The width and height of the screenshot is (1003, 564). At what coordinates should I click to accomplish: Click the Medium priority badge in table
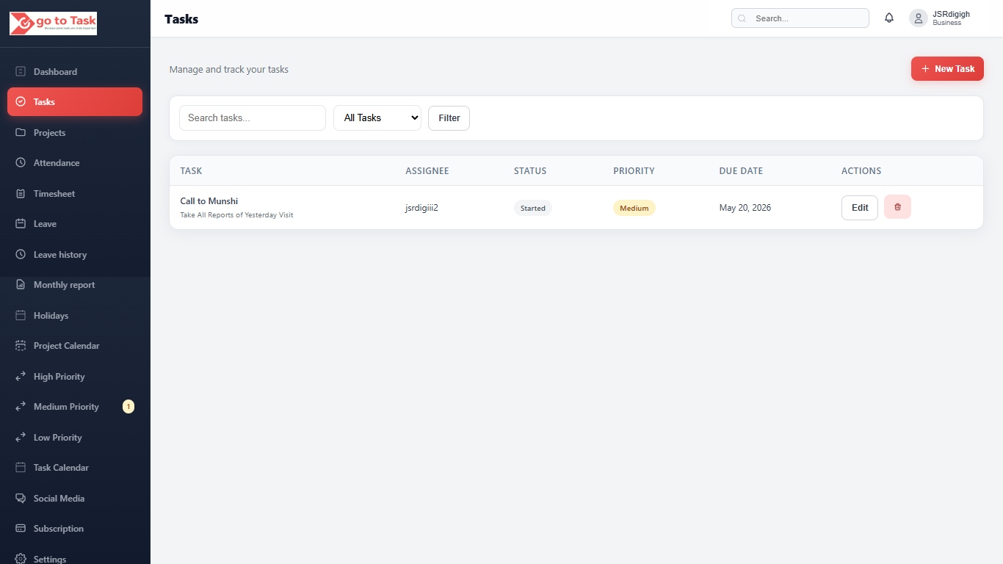(634, 208)
